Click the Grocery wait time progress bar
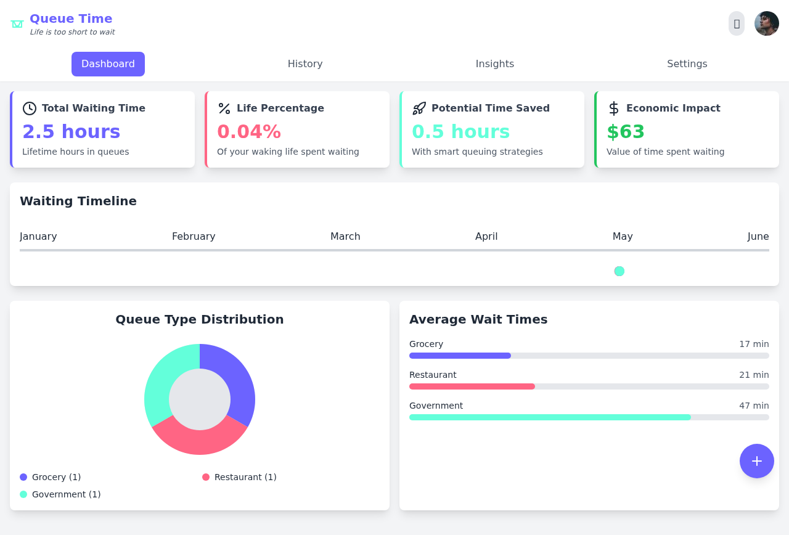Viewport: 789px width, 535px height. pos(460,356)
